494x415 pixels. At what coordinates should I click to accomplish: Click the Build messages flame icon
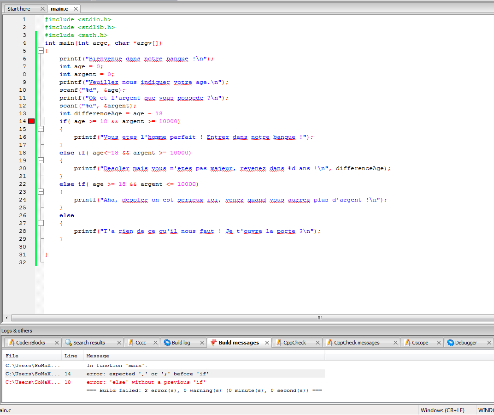[x=213, y=343]
